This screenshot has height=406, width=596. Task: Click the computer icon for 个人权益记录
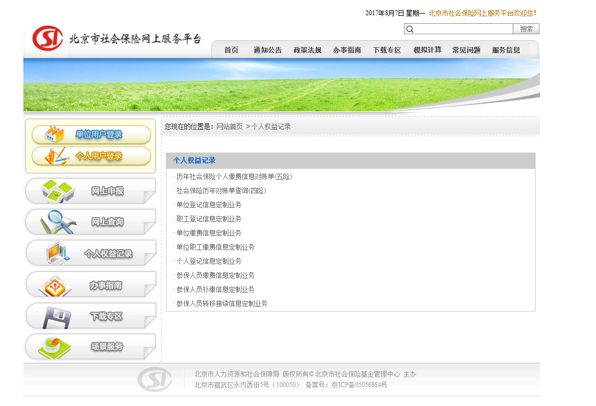(58, 253)
